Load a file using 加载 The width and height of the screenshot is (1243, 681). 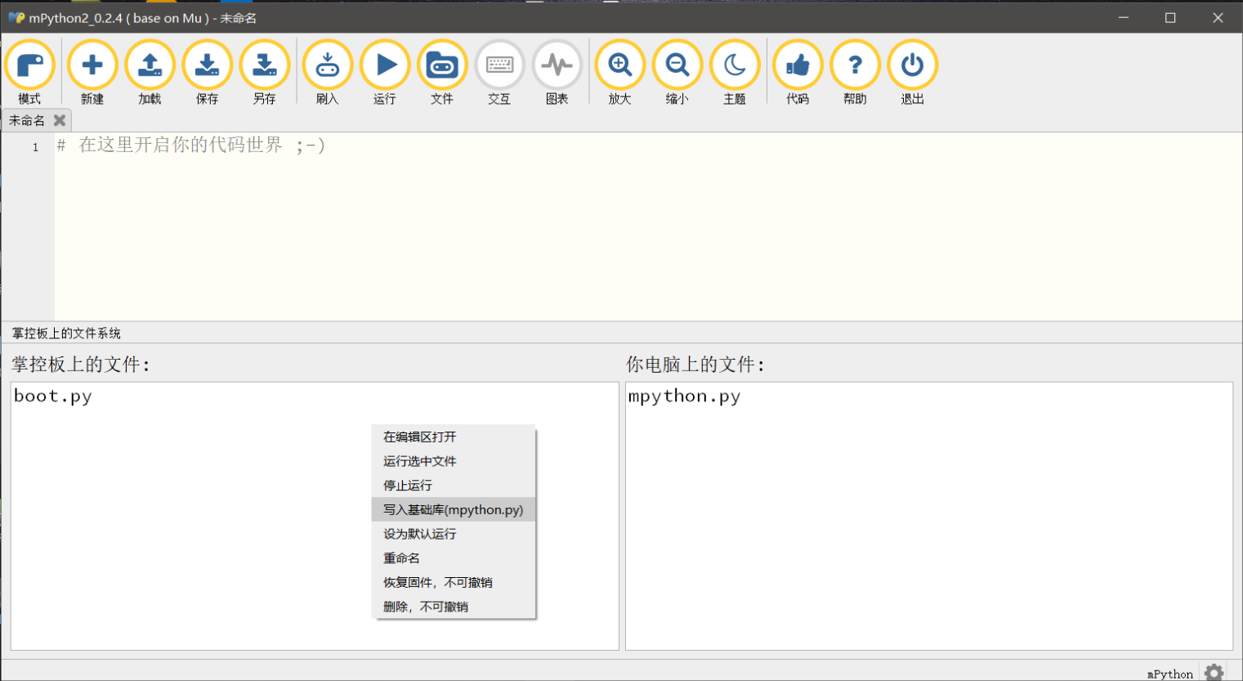pos(150,72)
